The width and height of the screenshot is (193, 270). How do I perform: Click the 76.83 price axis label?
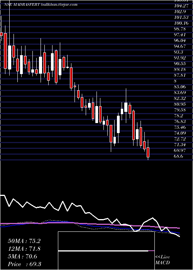(x=180, y=121)
